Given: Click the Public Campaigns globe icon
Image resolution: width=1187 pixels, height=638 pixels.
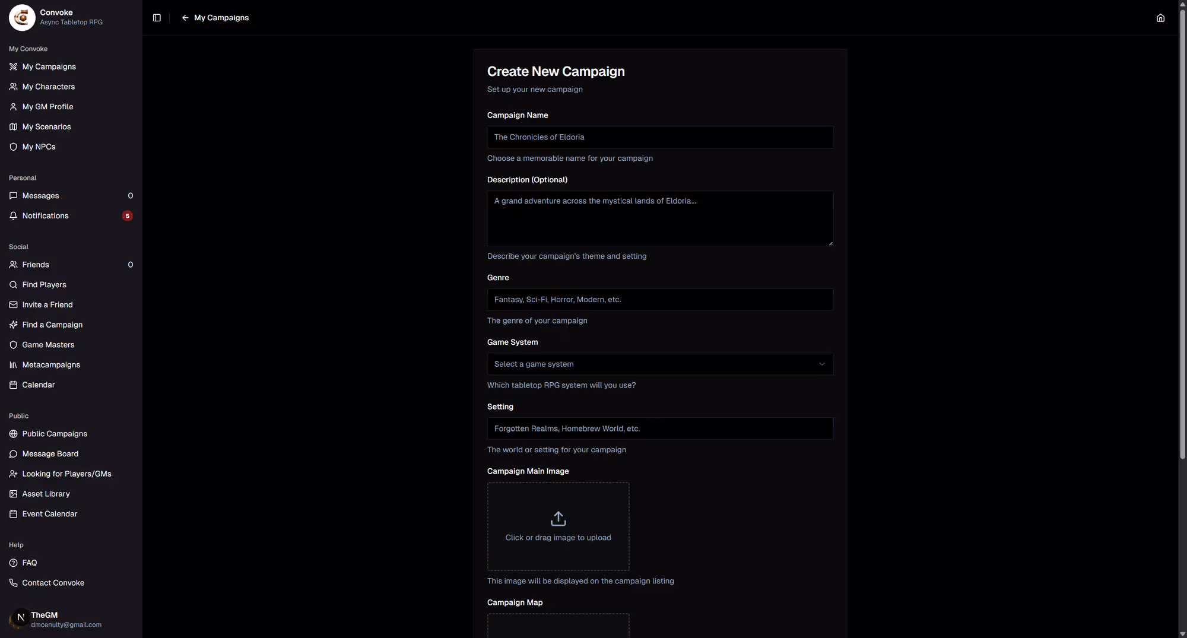Looking at the screenshot, I should [x=13, y=434].
